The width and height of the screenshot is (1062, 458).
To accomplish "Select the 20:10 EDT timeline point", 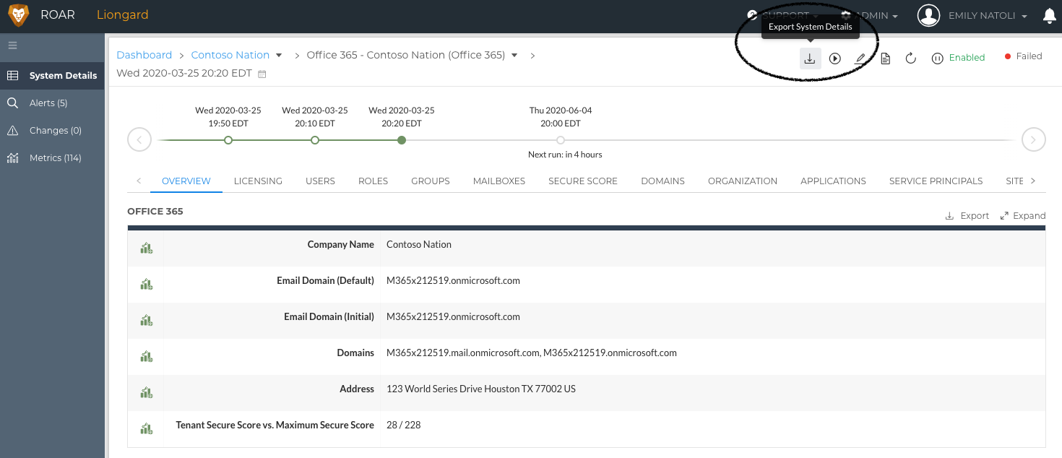I will [x=315, y=140].
